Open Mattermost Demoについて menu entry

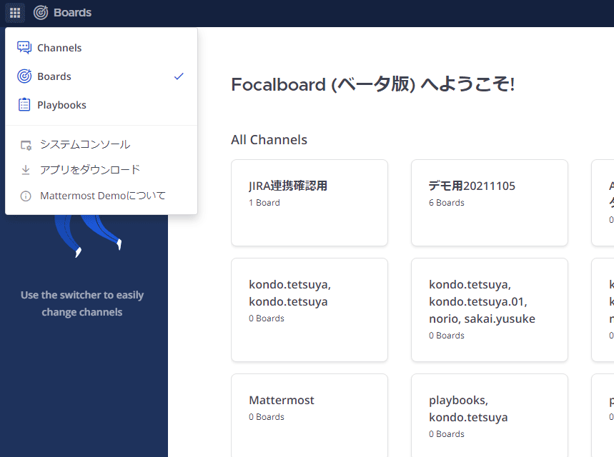[x=101, y=196]
